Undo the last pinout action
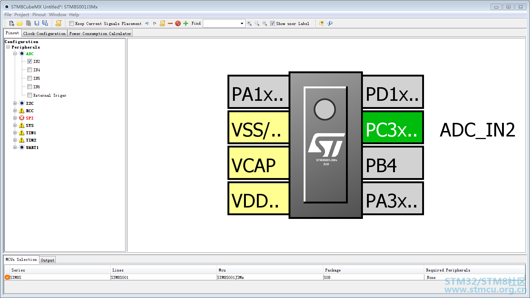Viewport: 530px width, 298px height. click(x=146, y=23)
